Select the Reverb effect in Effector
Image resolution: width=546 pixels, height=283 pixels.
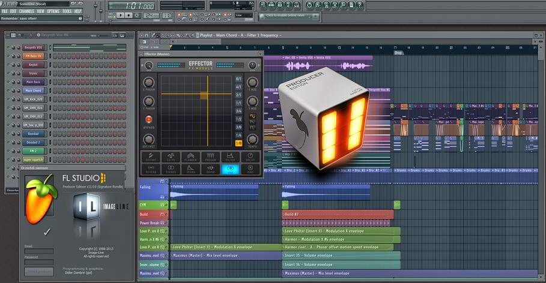(x=151, y=169)
